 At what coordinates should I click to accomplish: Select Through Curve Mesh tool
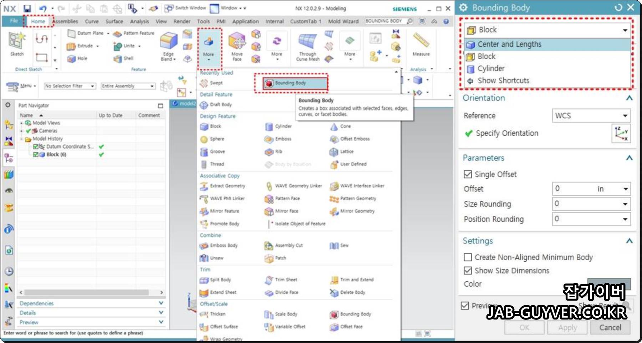click(x=308, y=47)
